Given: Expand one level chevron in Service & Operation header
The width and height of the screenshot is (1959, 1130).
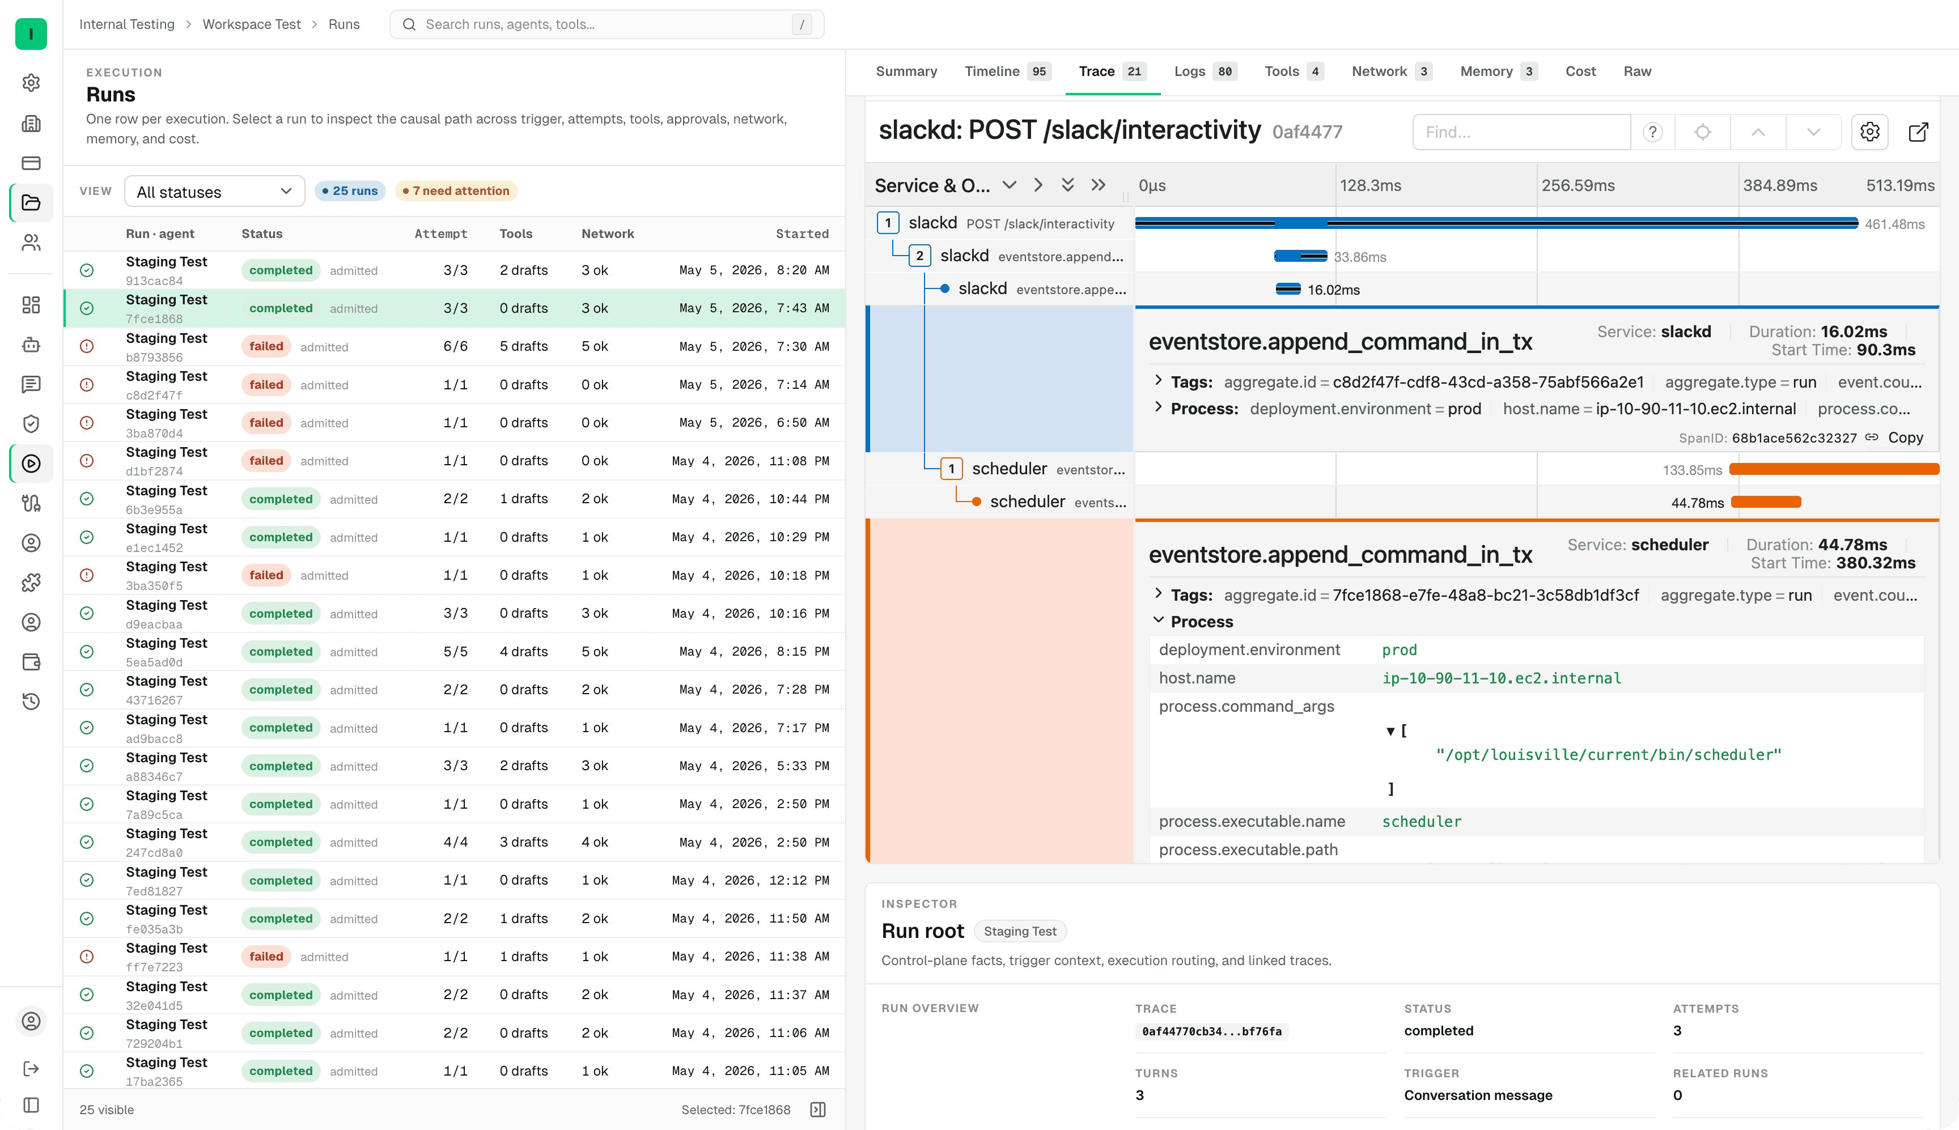Looking at the screenshot, I should (x=1038, y=185).
